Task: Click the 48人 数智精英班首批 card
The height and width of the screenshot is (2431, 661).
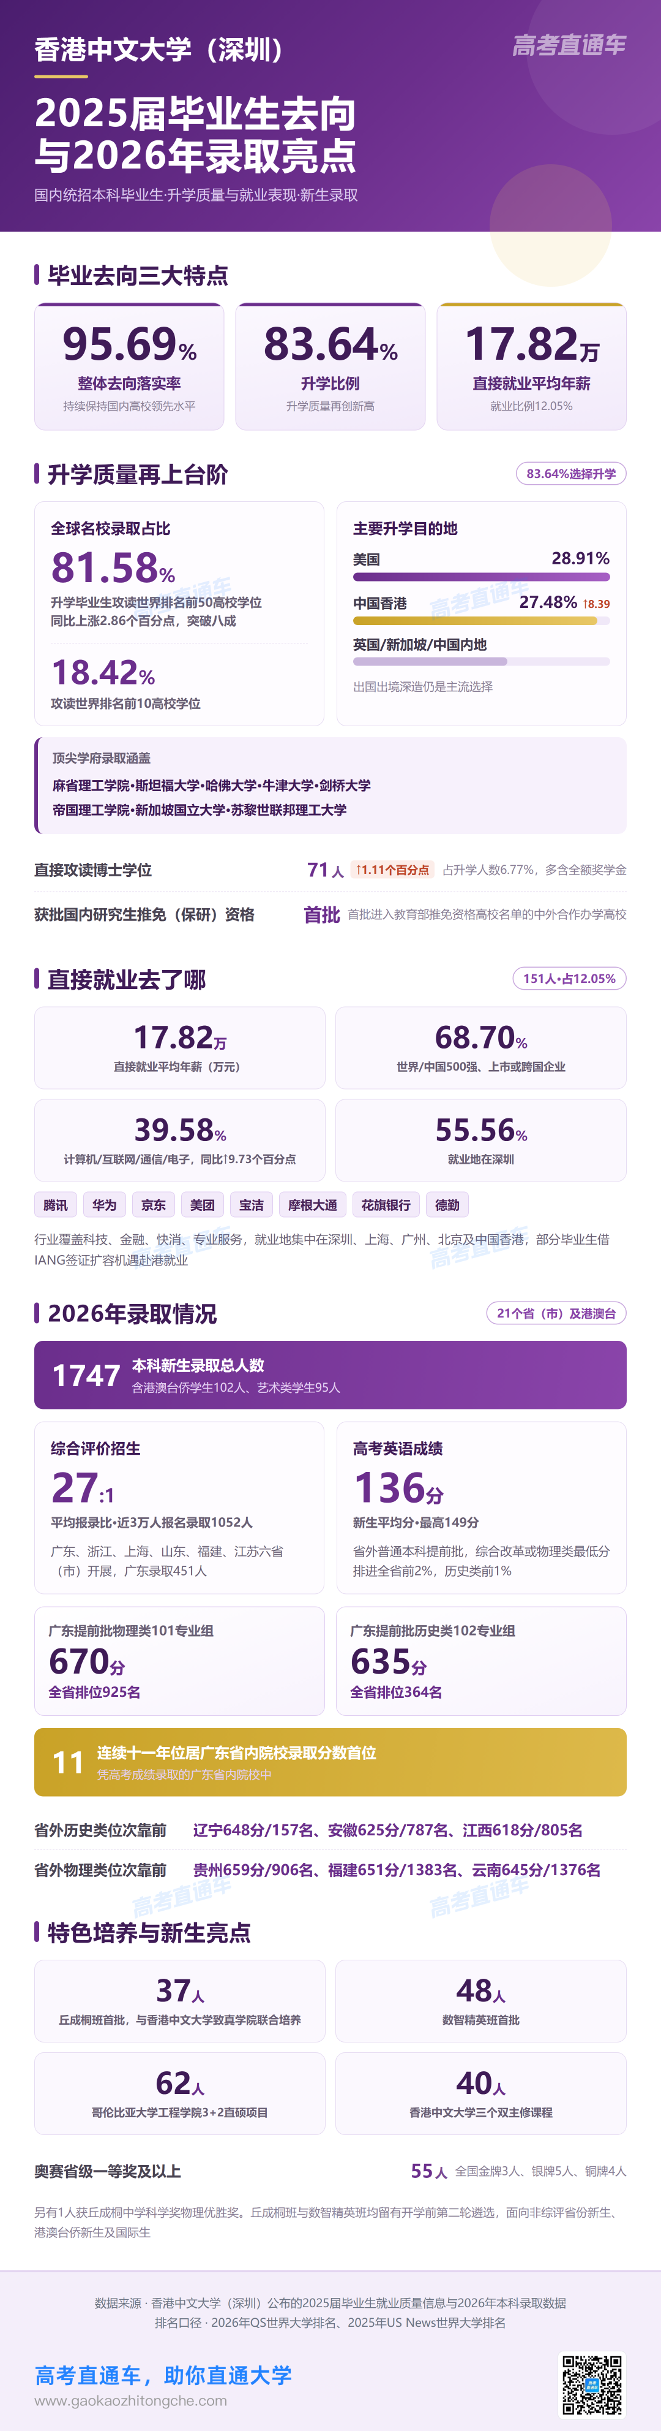Action: coord(481,2001)
